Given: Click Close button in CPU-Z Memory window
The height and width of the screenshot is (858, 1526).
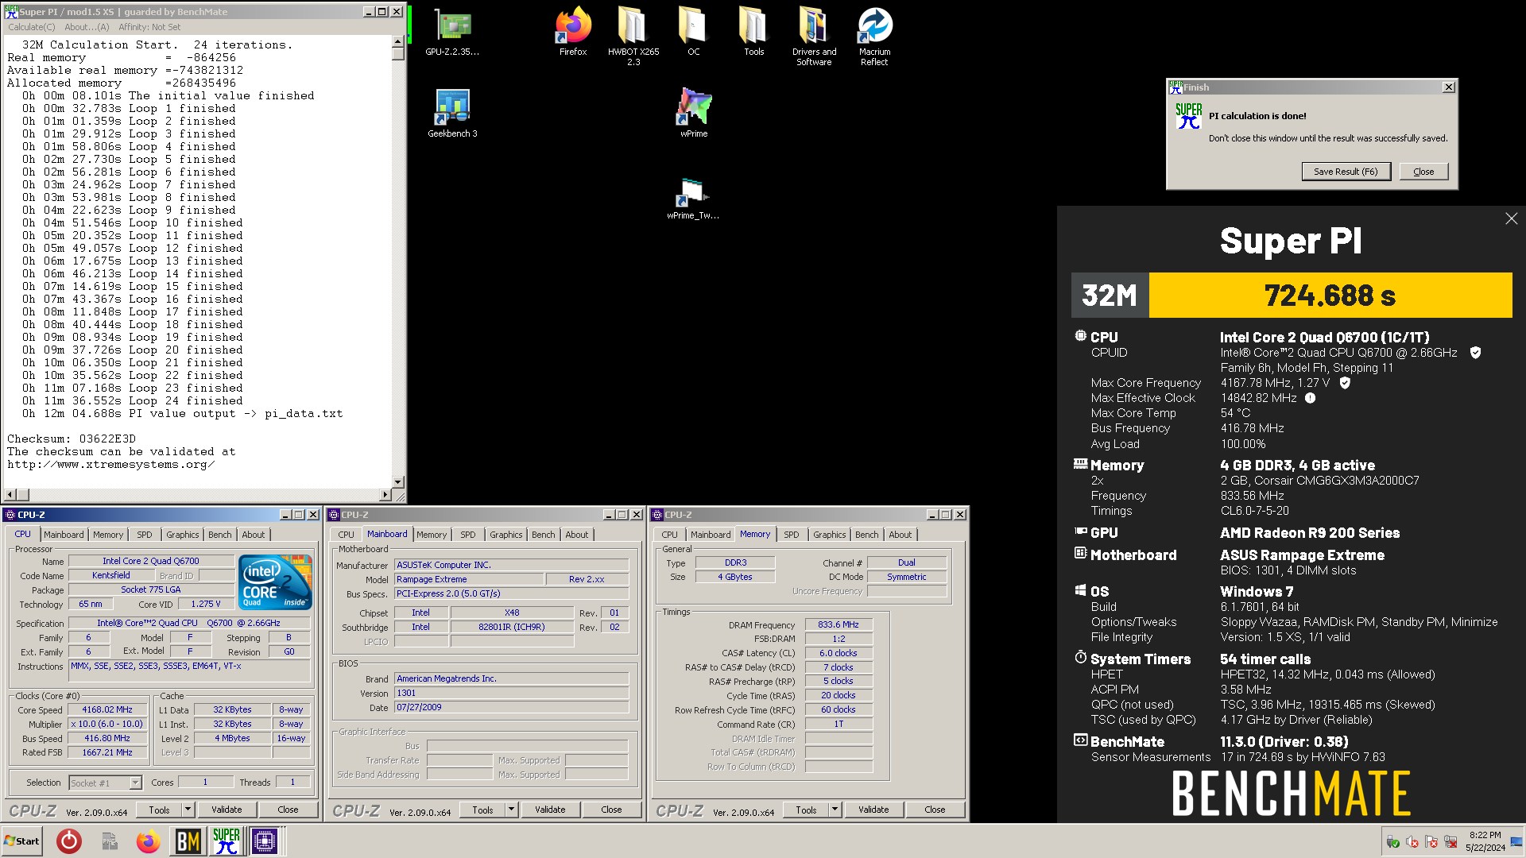Looking at the screenshot, I should click(935, 810).
